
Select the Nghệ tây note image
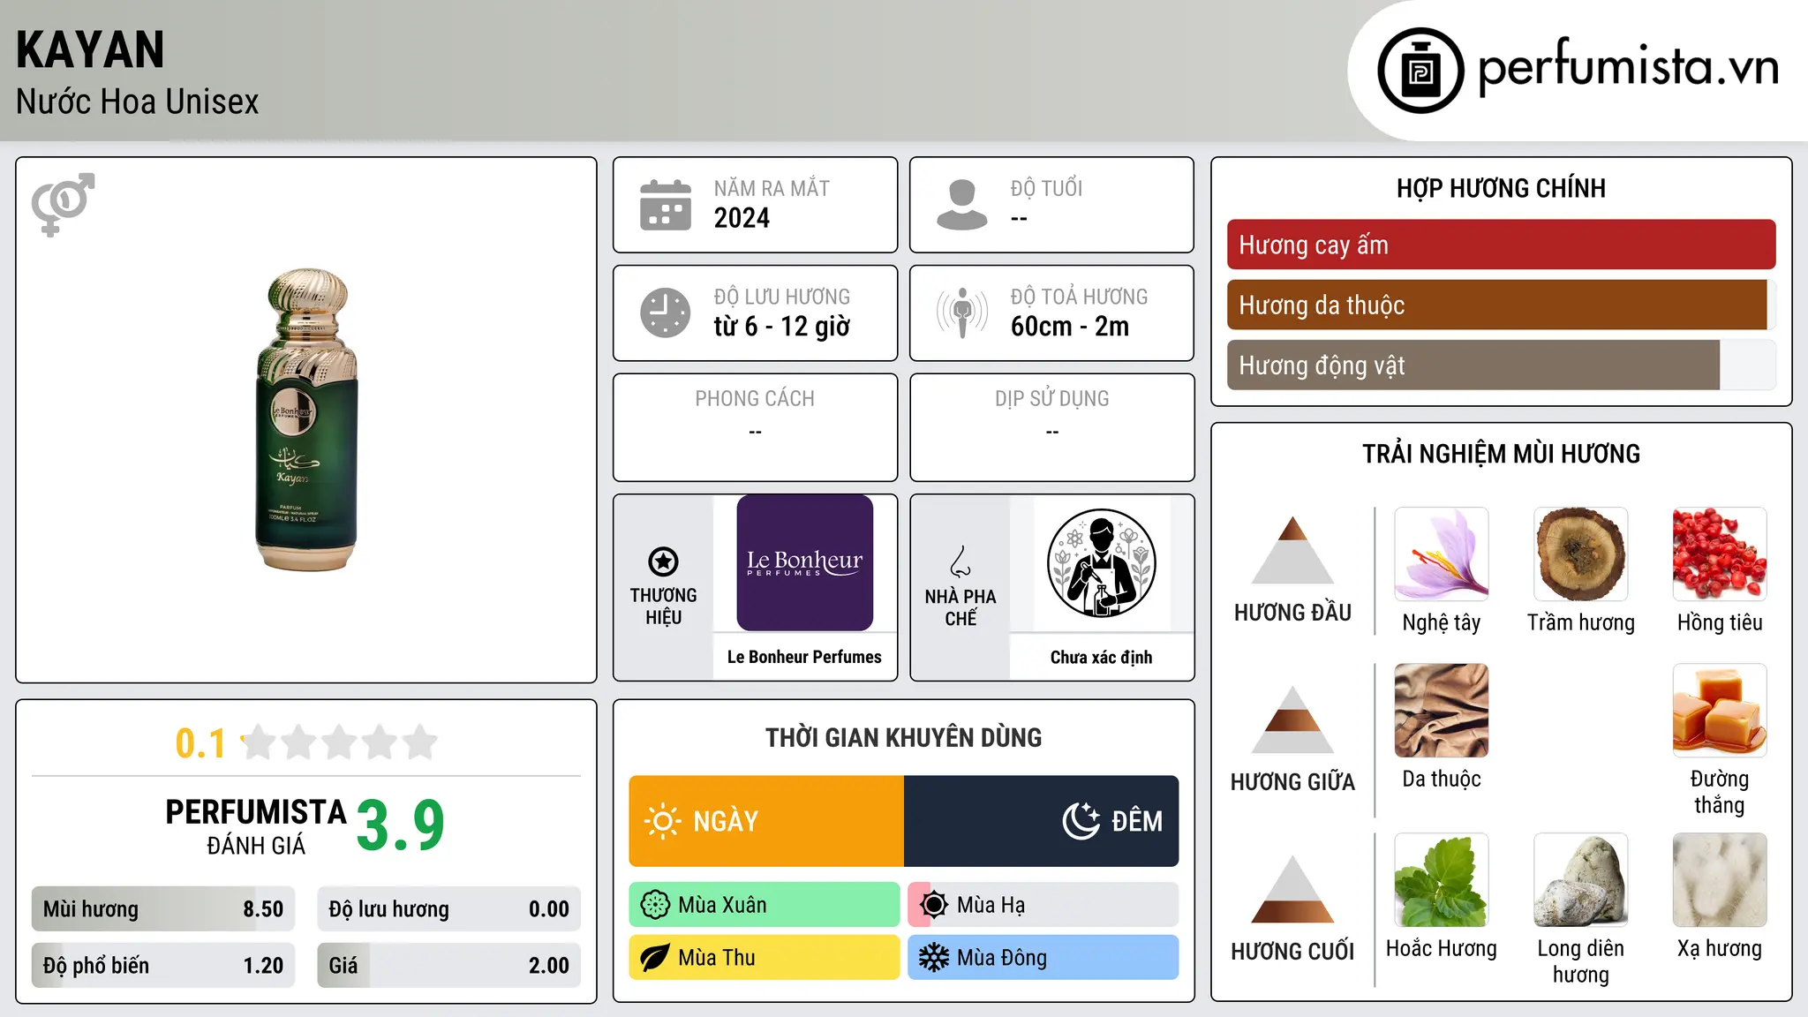[x=1442, y=554]
